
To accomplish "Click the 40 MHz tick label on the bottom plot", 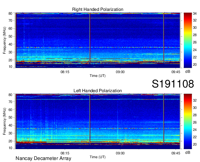I will 11,126.
